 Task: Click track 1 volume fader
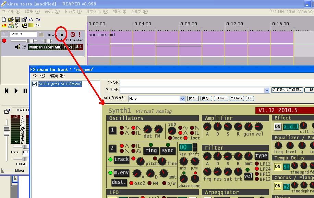[30, 41]
